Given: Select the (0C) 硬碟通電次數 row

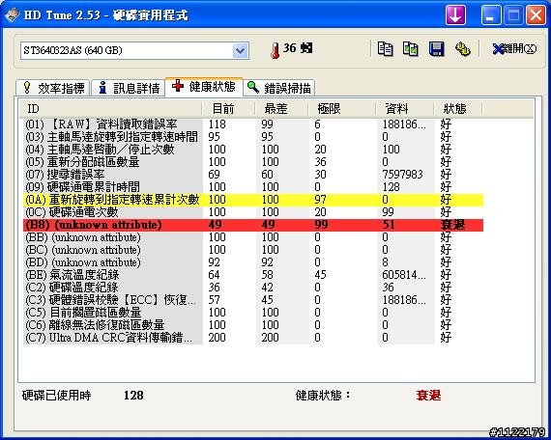Looking at the screenshot, I should point(253,212).
